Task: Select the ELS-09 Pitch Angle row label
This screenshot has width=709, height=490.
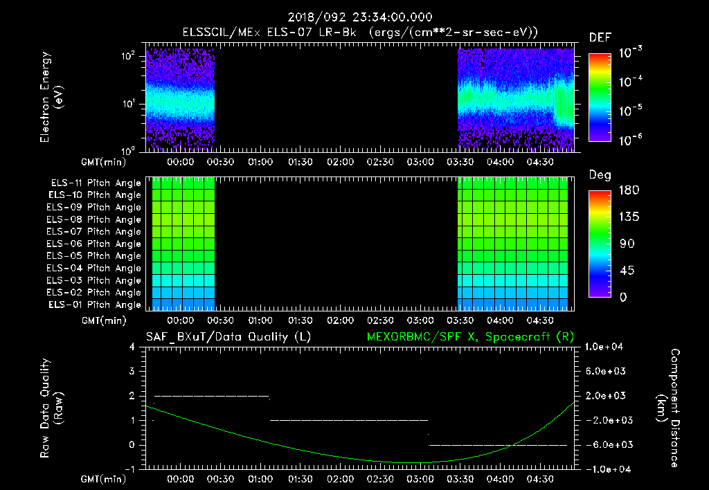Action: pos(94,208)
